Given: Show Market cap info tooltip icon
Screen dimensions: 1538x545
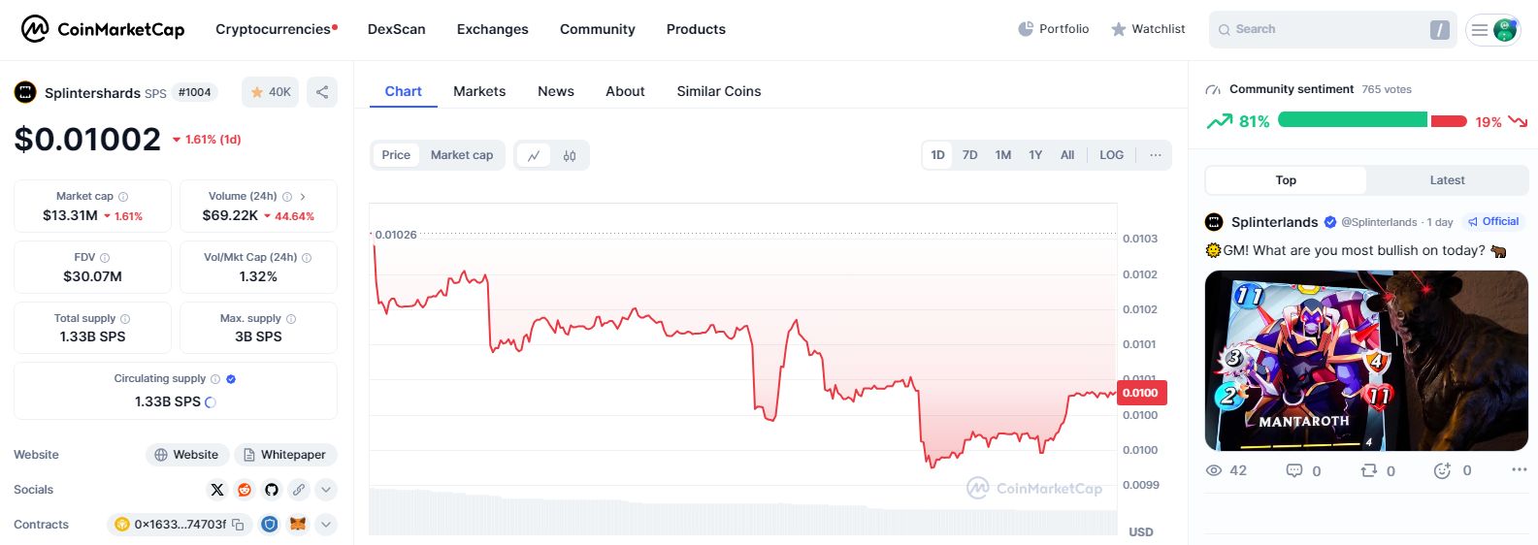Looking at the screenshot, I should [123, 197].
